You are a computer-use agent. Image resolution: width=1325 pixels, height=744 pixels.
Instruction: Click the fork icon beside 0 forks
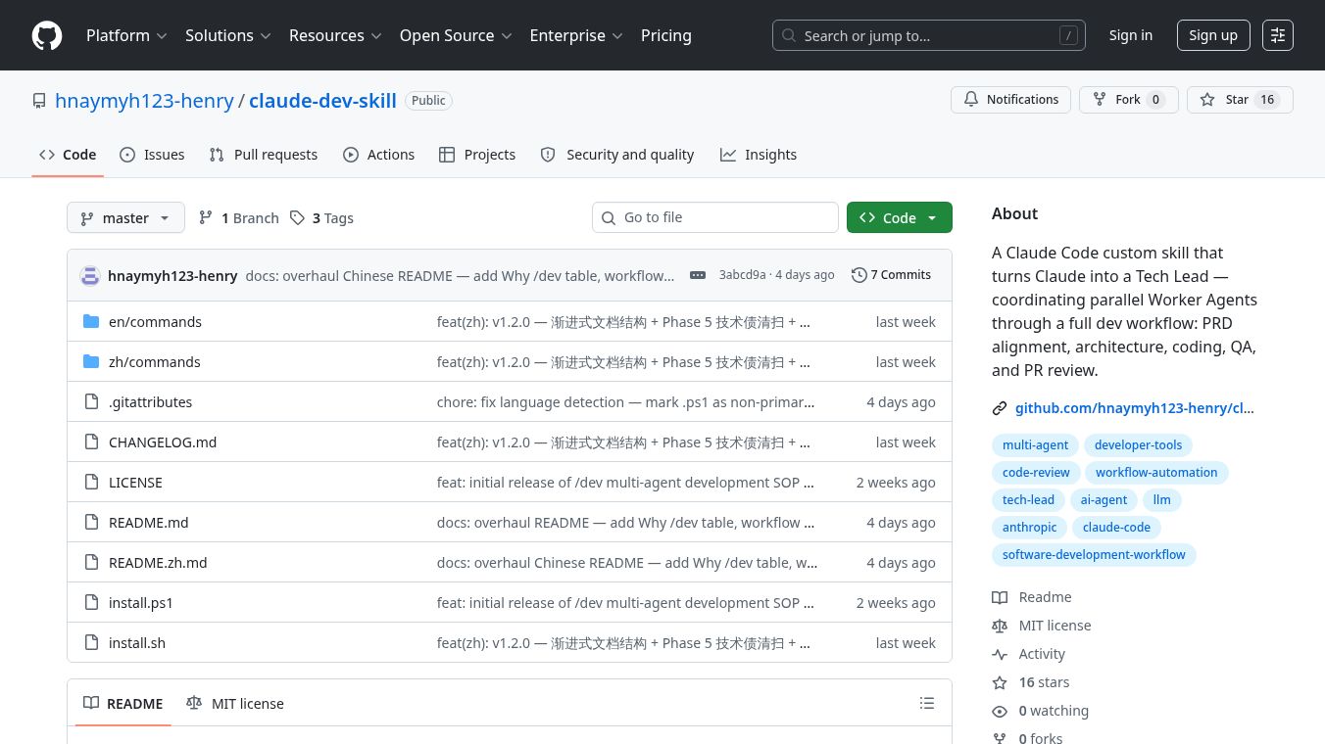tap(1000, 738)
